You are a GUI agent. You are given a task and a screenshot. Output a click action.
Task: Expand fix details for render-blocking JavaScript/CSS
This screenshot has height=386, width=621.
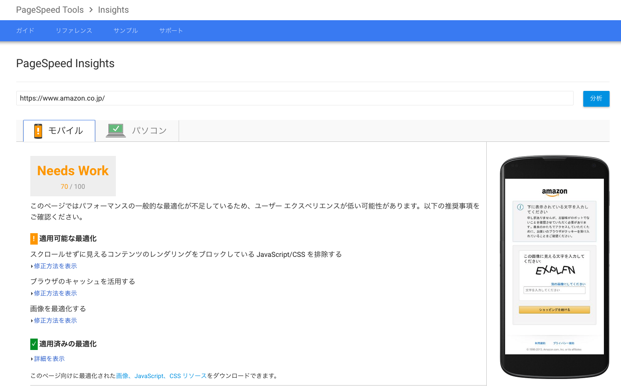pyautogui.click(x=55, y=266)
